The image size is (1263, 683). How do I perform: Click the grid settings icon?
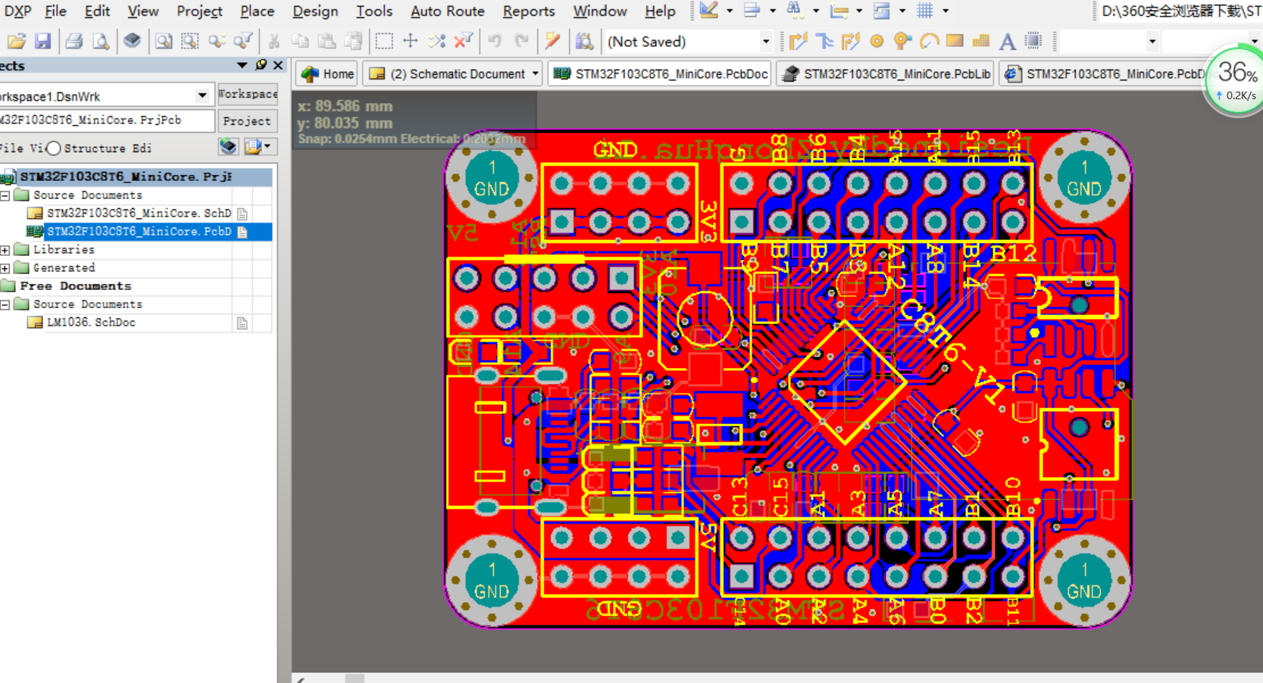coord(924,11)
